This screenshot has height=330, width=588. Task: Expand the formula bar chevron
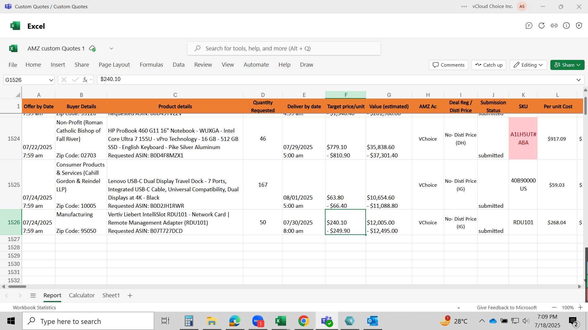pos(579,80)
